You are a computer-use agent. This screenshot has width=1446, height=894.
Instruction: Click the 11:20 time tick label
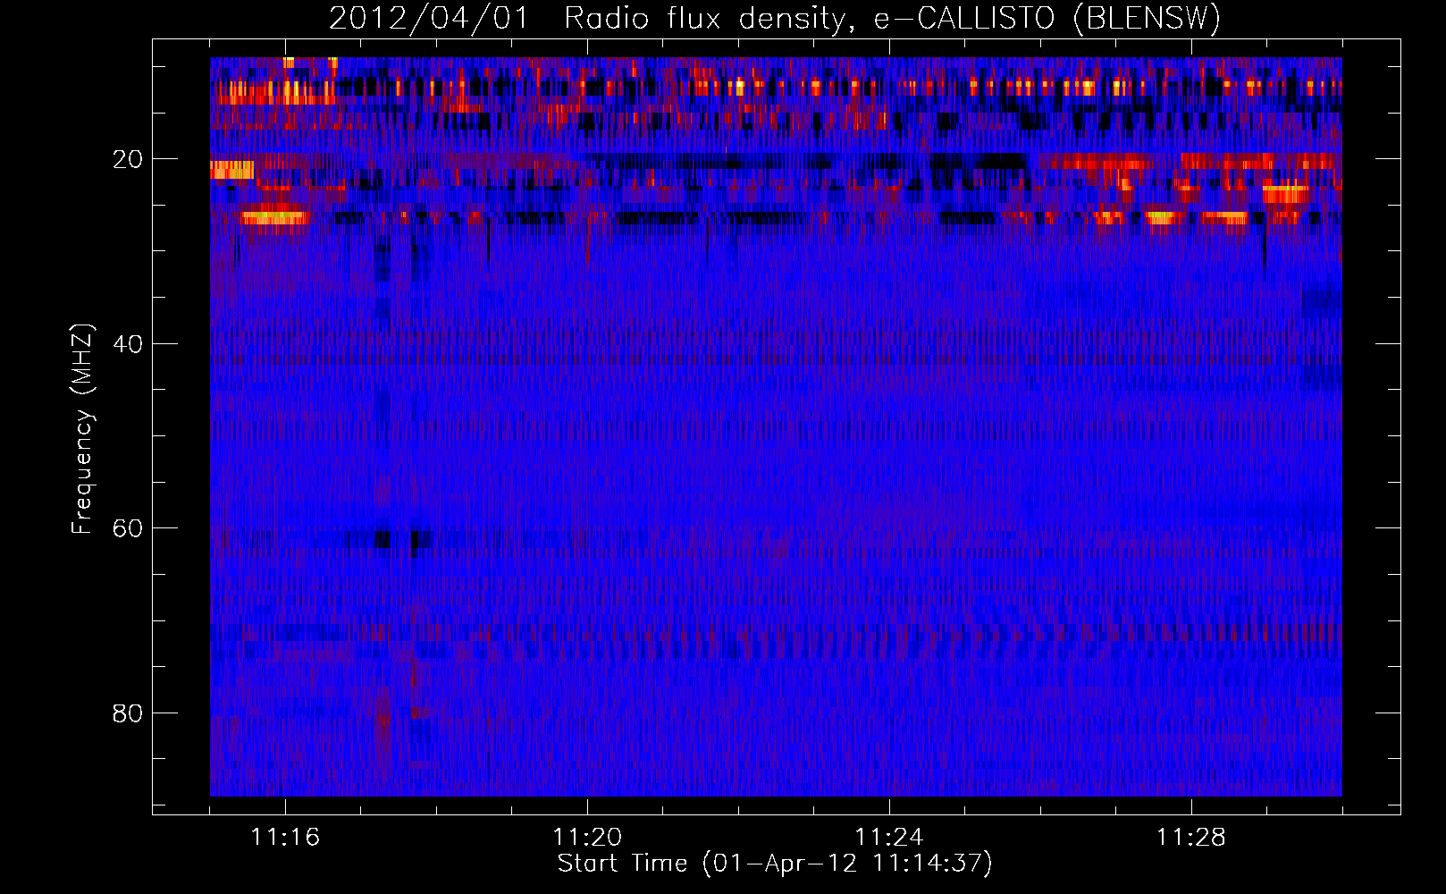pyautogui.click(x=587, y=838)
